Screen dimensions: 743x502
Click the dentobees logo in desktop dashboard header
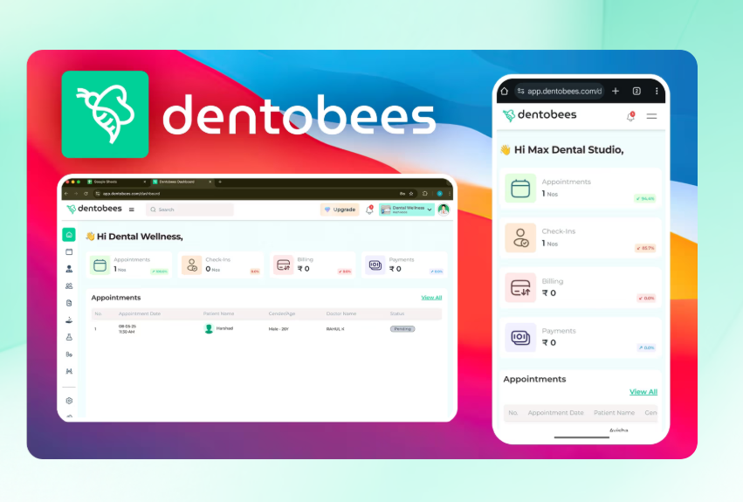[93, 209]
